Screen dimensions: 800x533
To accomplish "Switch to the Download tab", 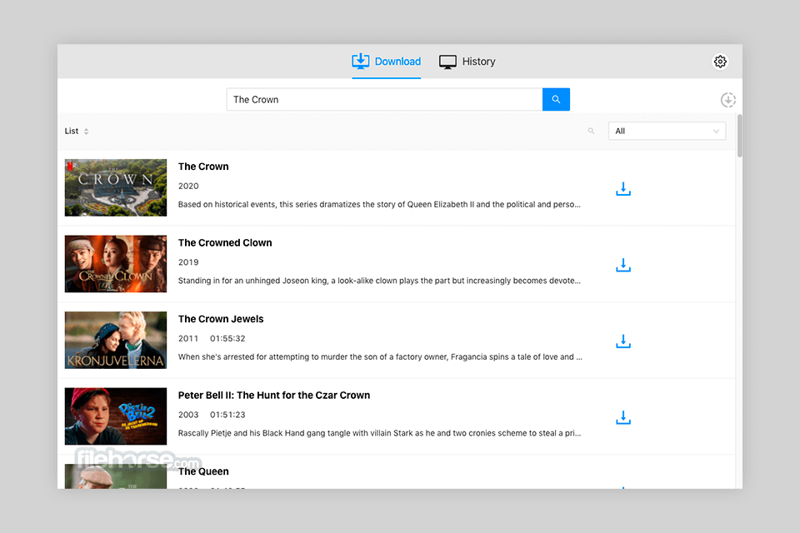I will [x=386, y=62].
